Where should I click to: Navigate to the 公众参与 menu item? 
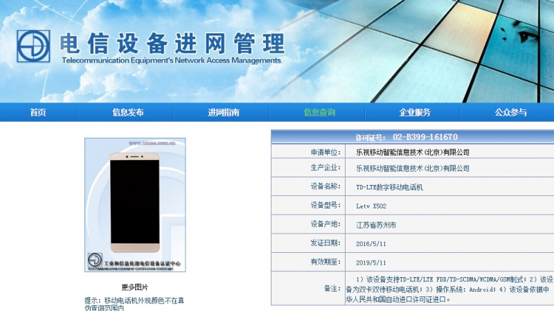510,112
